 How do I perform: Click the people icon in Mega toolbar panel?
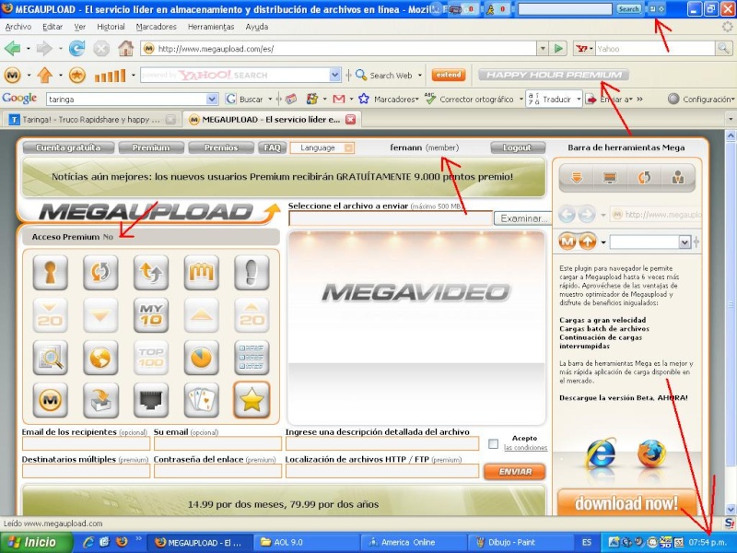678,178
